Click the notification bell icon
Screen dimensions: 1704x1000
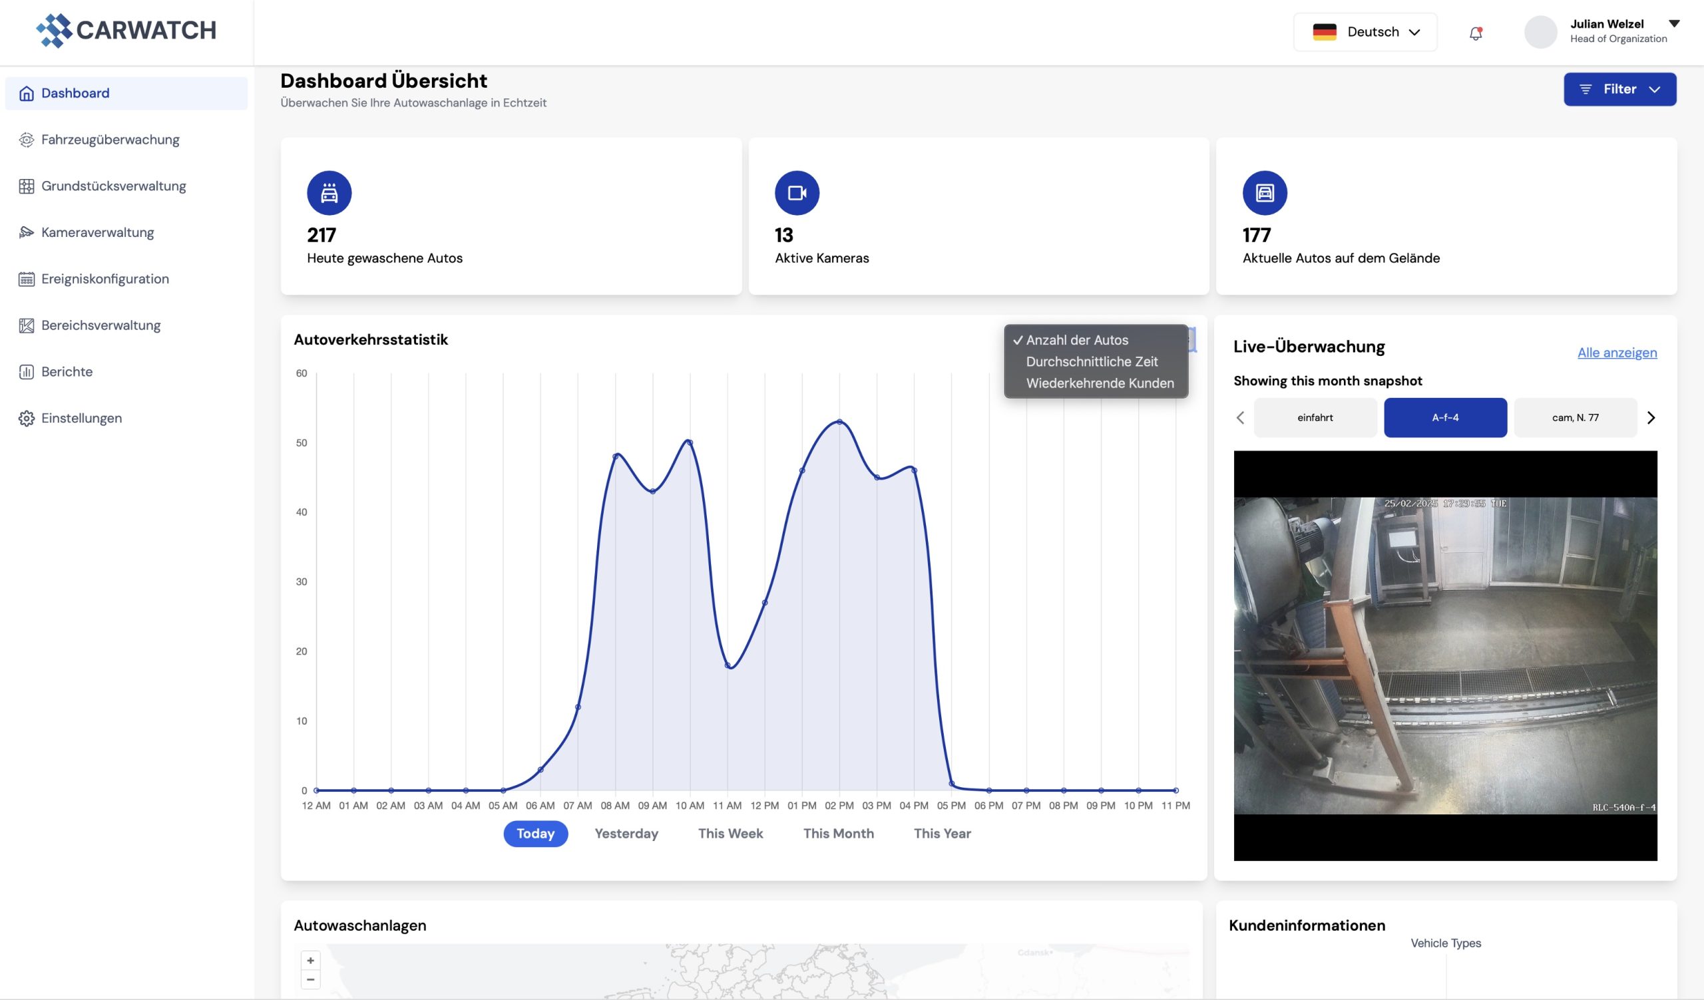pos(1476,33)
